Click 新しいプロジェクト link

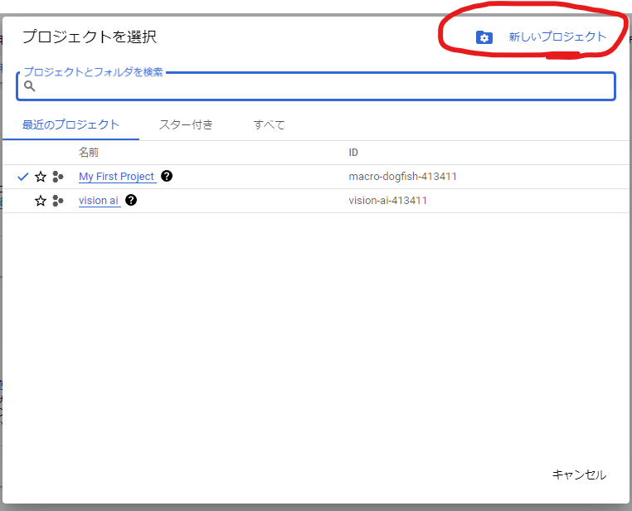[x=557, y=36]
